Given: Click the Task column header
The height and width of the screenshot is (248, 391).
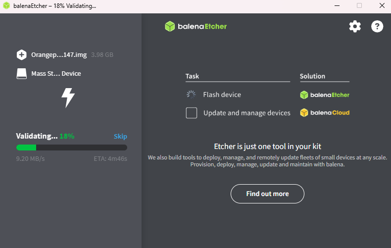Looking at the screenshot, I should pyautogui.click(x=192, y=76).
